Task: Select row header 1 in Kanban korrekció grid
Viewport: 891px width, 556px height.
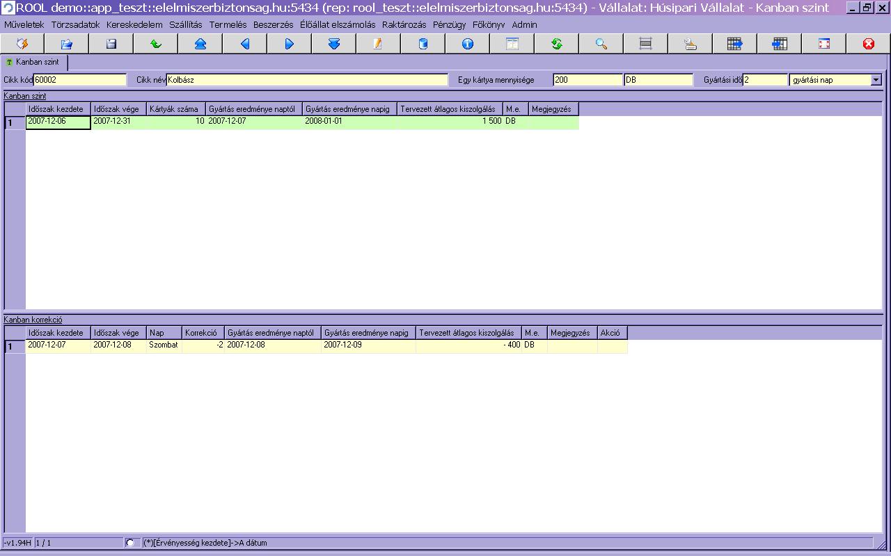Action: 15,347
